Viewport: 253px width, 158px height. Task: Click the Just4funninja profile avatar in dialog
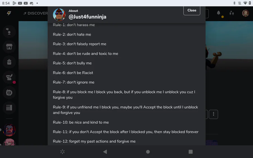[x=59, y=14]
